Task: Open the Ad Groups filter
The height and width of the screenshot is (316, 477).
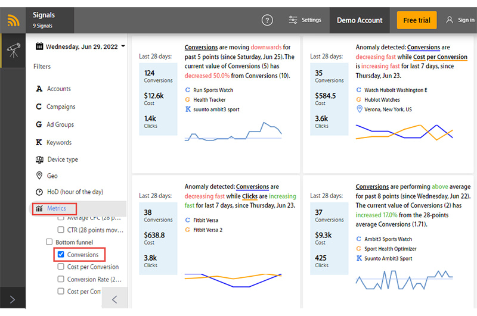Action: [x=60, y=125]
